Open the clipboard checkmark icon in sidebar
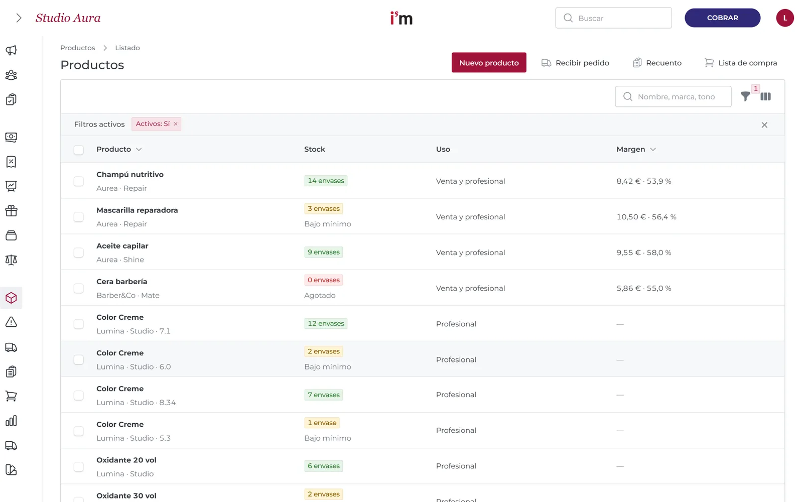 (x=11, y=99)
